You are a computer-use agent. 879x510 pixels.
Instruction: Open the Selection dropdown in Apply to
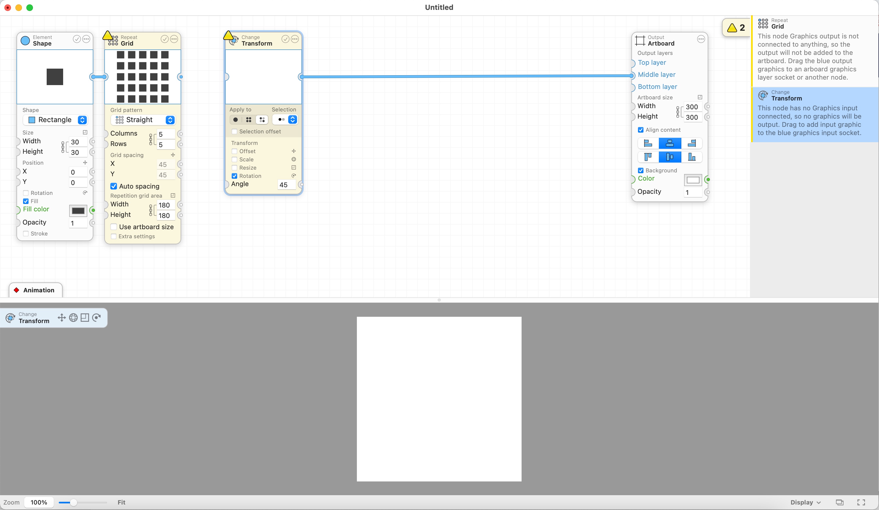(x=293, y=120)
